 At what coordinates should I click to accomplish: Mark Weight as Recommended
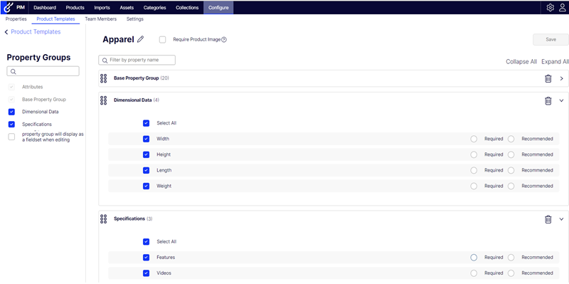click(x=511, y=186)
